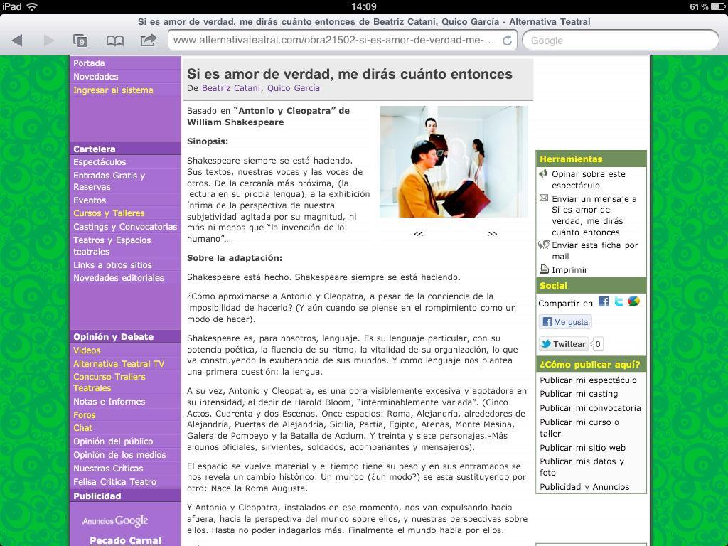Click Publicar mi sitio web

pyautogui.click(x=583, y=448)
